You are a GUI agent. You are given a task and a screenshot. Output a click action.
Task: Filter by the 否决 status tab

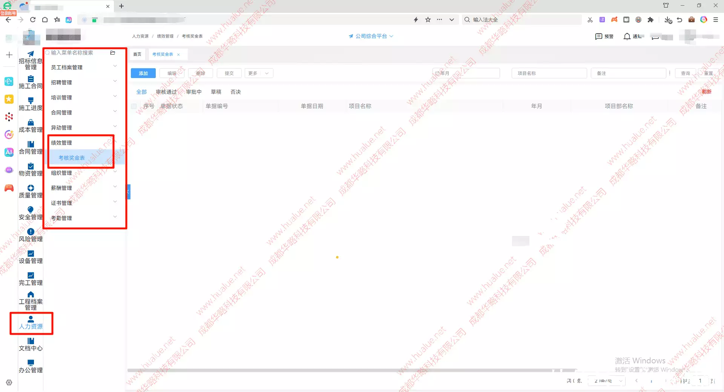236,92
